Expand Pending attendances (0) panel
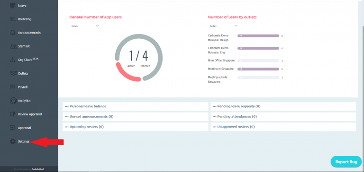Viewport: 364px width, 172px height. click(x=283, y=117)
